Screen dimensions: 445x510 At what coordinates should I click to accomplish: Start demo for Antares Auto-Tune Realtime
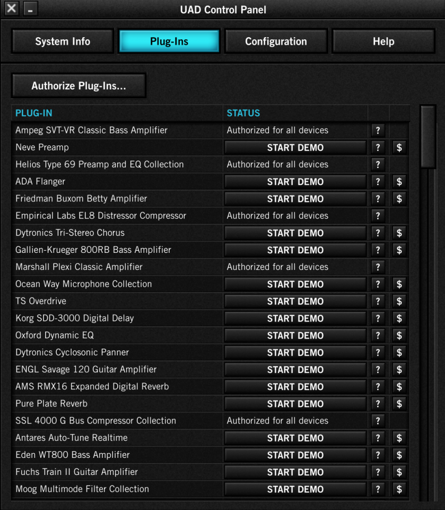point(295,438)
